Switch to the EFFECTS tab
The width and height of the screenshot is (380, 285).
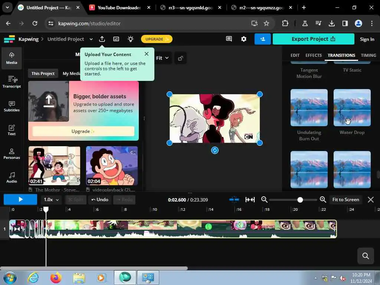314,55
